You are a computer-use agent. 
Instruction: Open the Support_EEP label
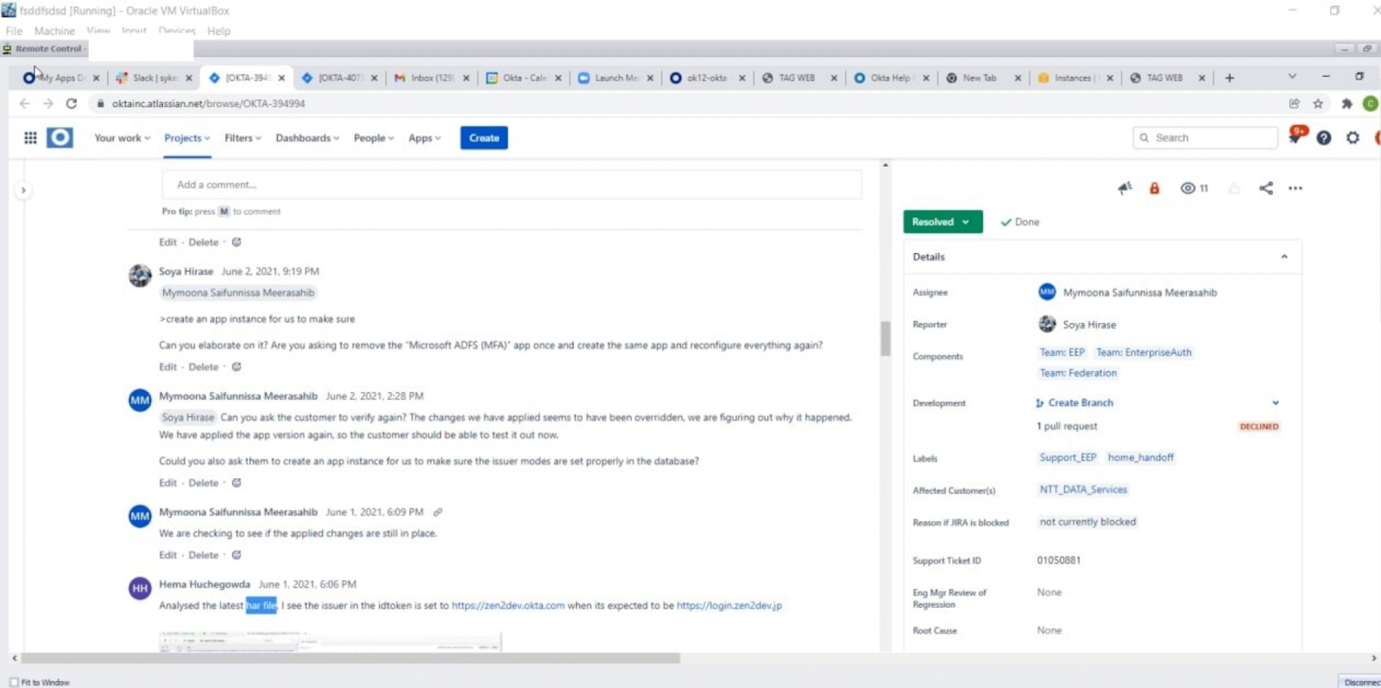coord(1068,458)
